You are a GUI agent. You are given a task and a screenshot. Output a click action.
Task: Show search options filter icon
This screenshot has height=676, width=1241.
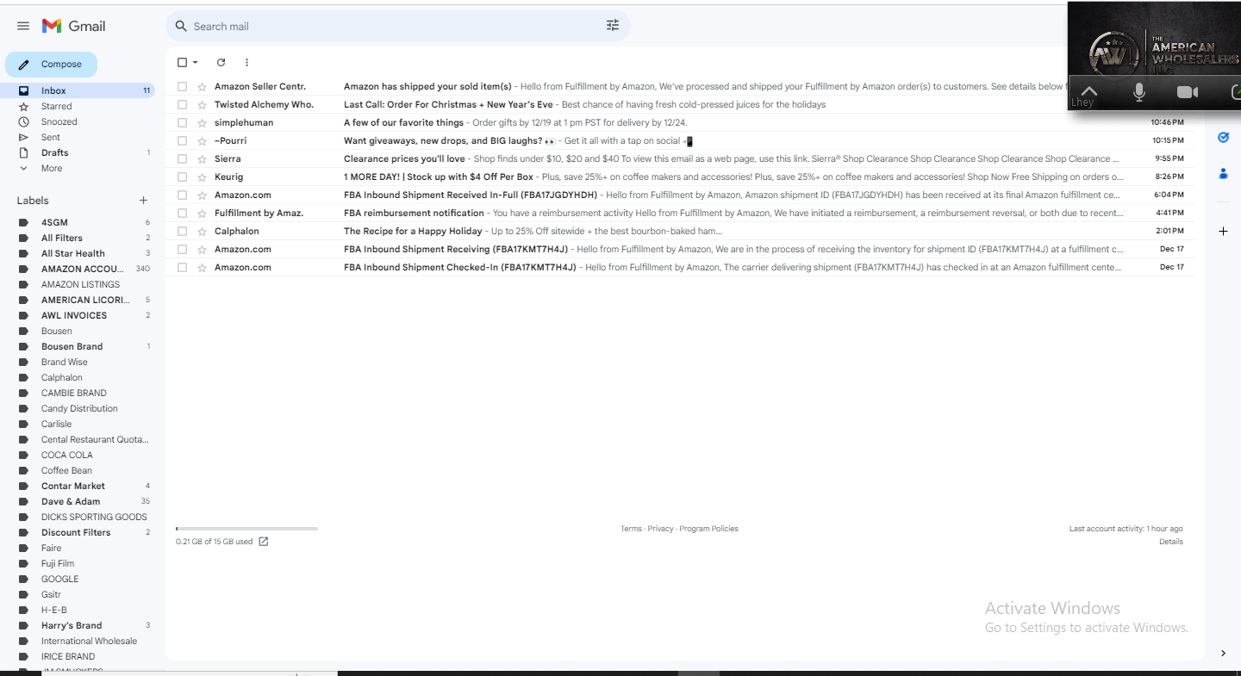613,26
